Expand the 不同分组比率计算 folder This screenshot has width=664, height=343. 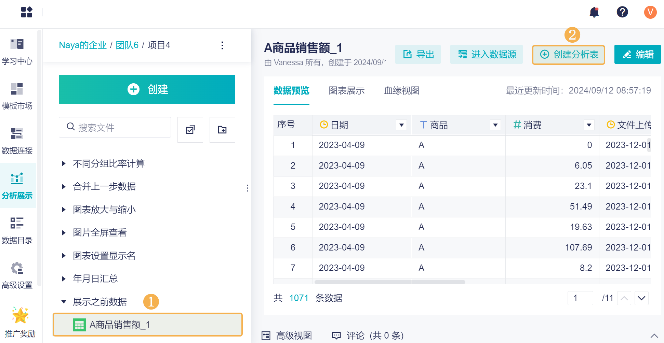[x=64, y=163]
